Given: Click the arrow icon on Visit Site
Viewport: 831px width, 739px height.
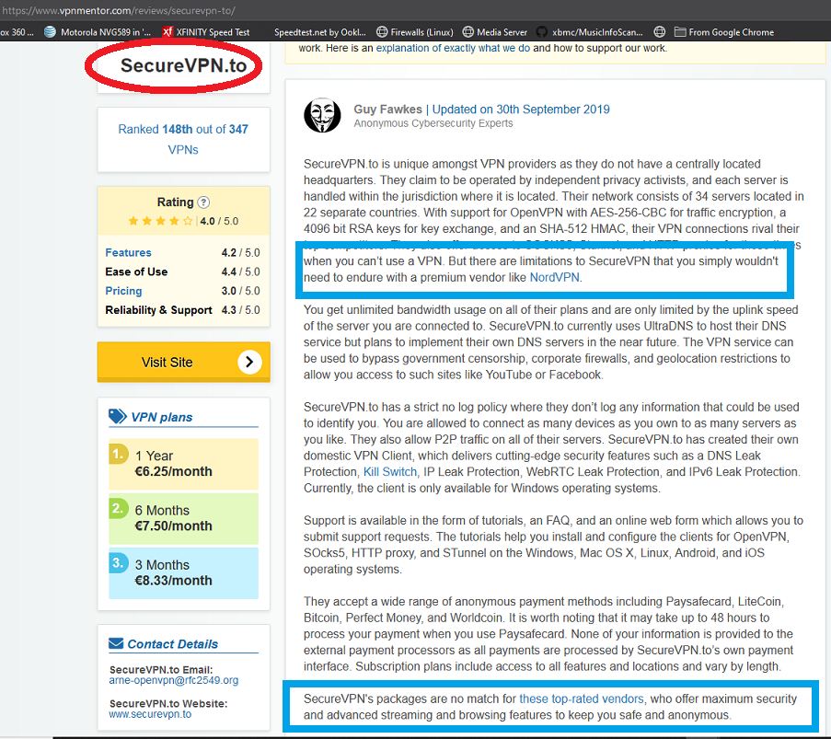Looking at the screenshot, I should [x=249, y=362].
